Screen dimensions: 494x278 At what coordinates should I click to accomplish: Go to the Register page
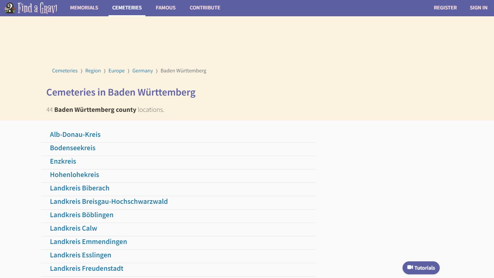(445, 8)
